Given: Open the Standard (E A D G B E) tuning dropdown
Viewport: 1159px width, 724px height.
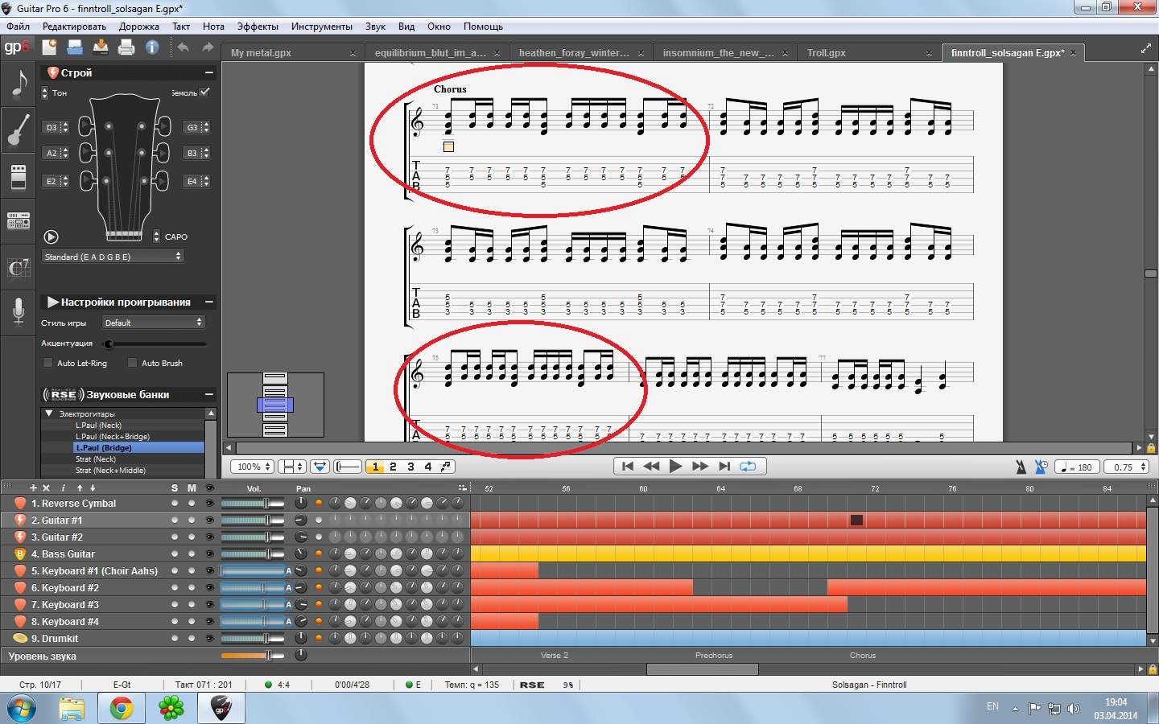Looking at the screenshot, I should point(113,257).
